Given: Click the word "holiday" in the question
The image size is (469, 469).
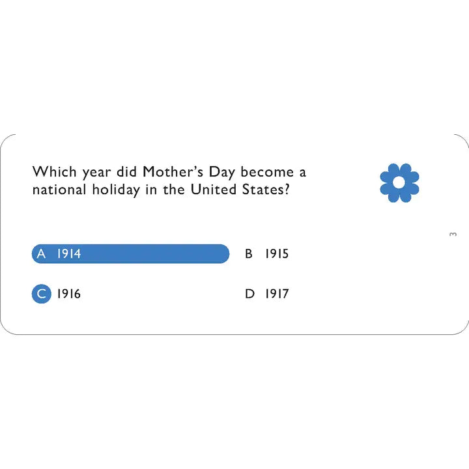Looking at the screenshot, I should (116, 190).
